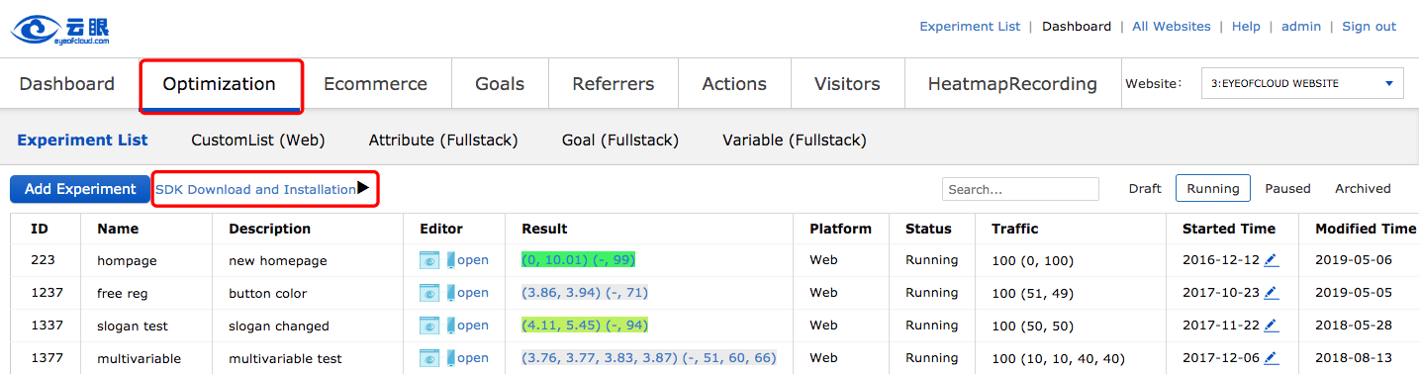Click the Add Experiment button
Screen dimensions: 1420x374
tap(80, 189)
